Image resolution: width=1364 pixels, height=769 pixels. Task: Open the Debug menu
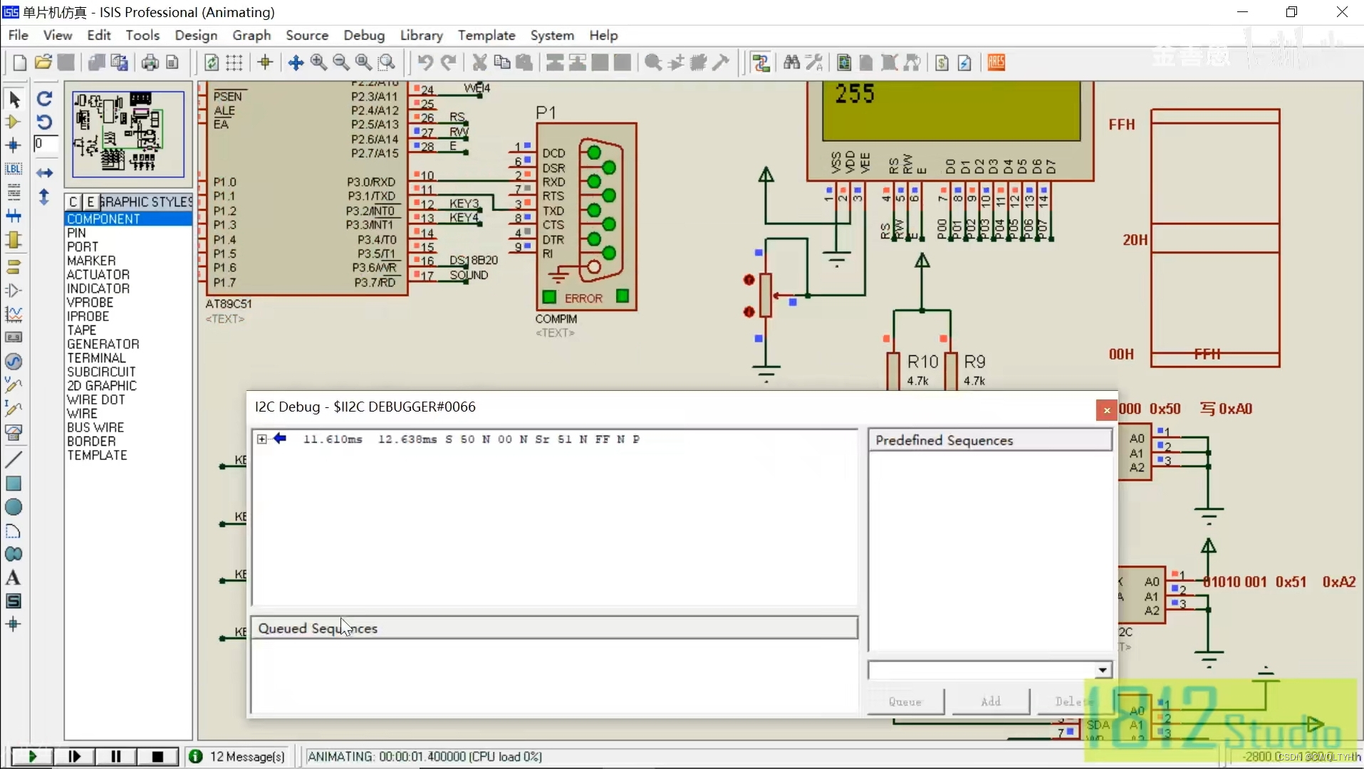pos(363,35)
